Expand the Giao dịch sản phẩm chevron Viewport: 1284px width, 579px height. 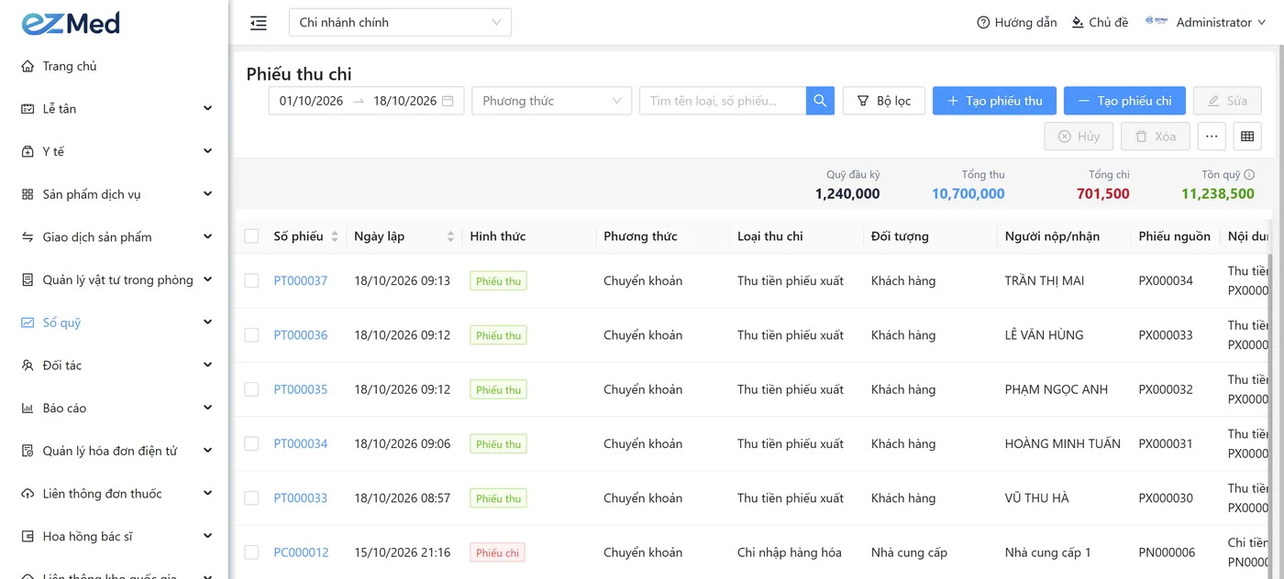point(208,237)
